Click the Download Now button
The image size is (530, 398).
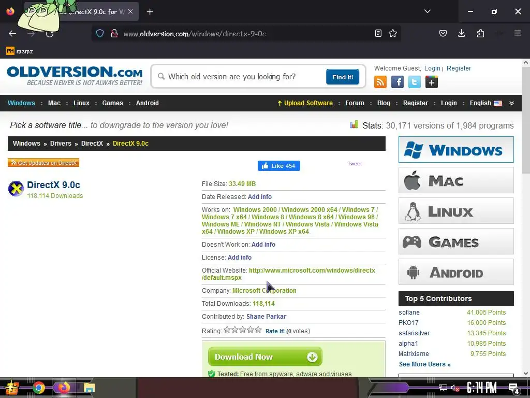click(265, 357)
